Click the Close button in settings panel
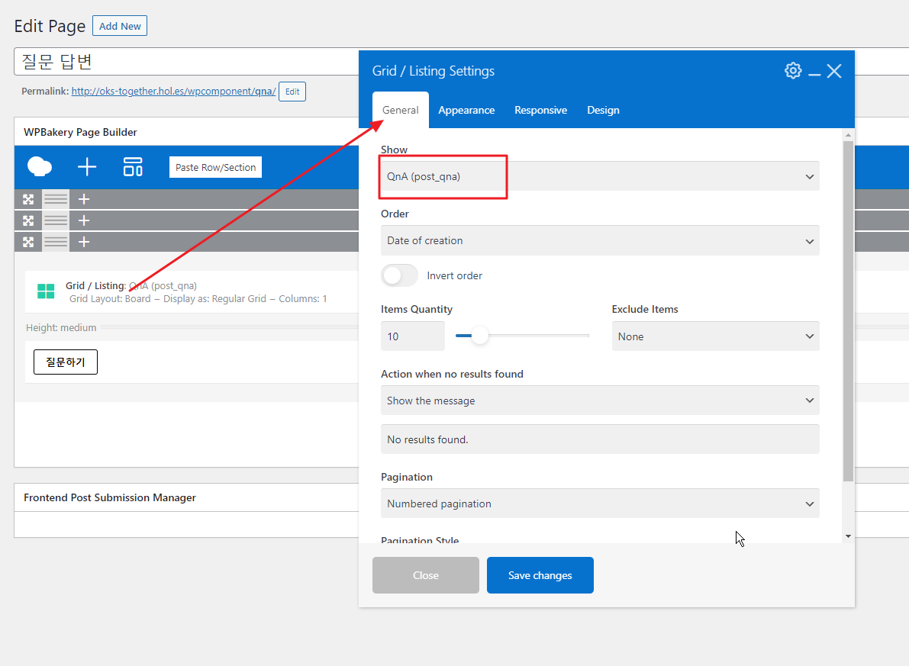The height and width of the screenshot is (666, 909). tap(426, 575)
